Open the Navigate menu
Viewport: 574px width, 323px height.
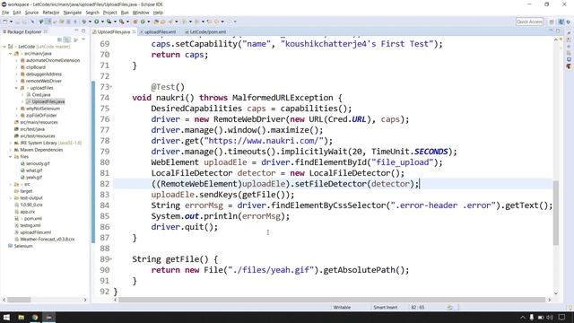pos(73,13)
